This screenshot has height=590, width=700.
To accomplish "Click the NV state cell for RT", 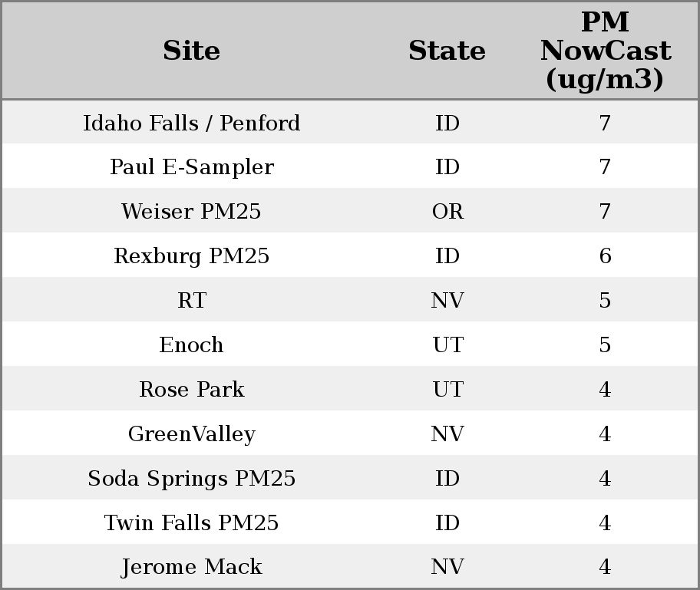I will click(x=447, y=301).
